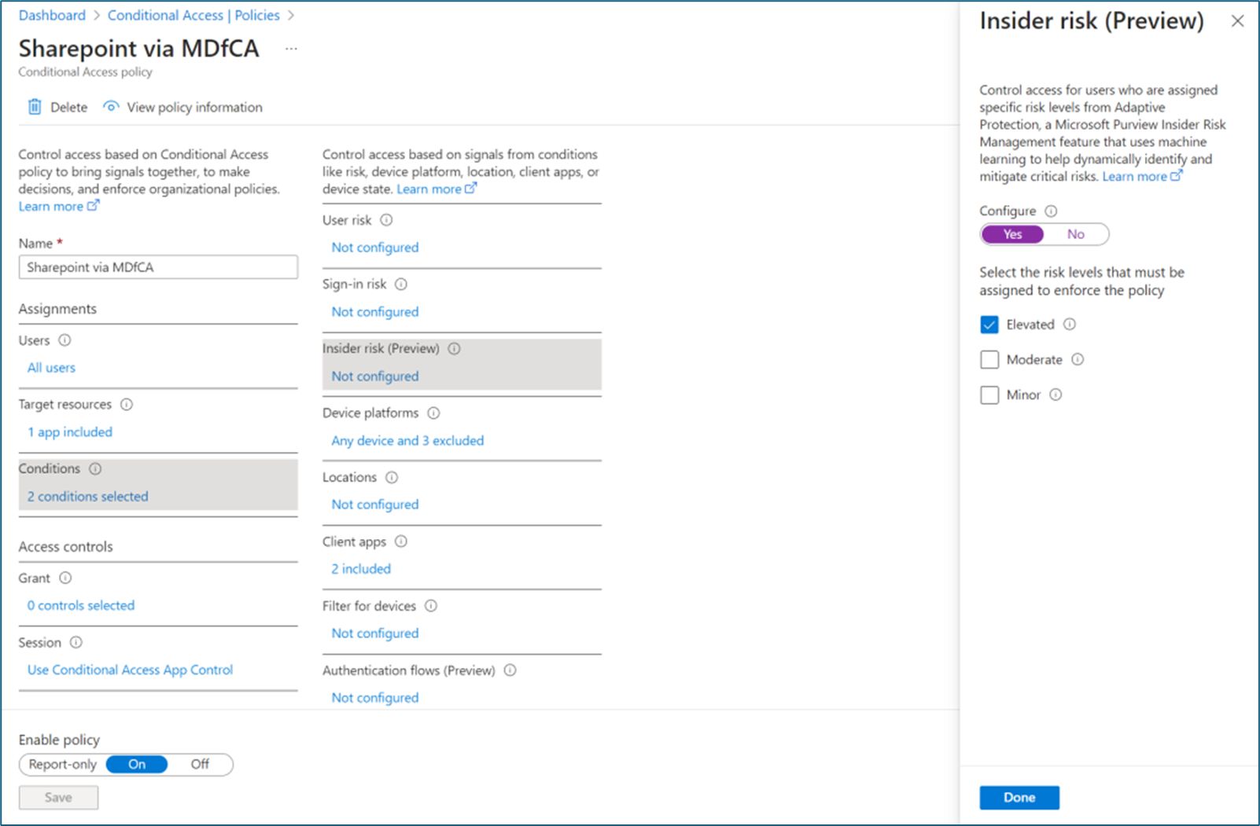Image resolution: width=1260 pixels, height=826 pixels.
Task: Open Any device and 3 excluded setting
Action: click(x=407, y=440)
